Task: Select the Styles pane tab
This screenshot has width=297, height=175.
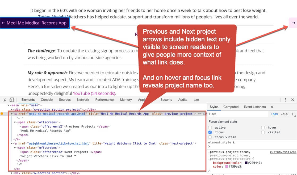Action: tap(214, 107)
